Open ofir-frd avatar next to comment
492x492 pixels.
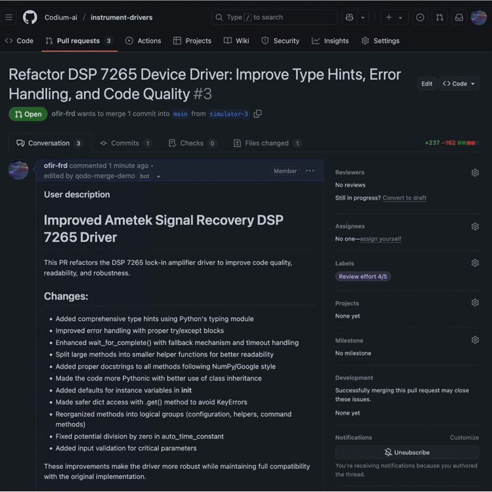tap(18, 170)
